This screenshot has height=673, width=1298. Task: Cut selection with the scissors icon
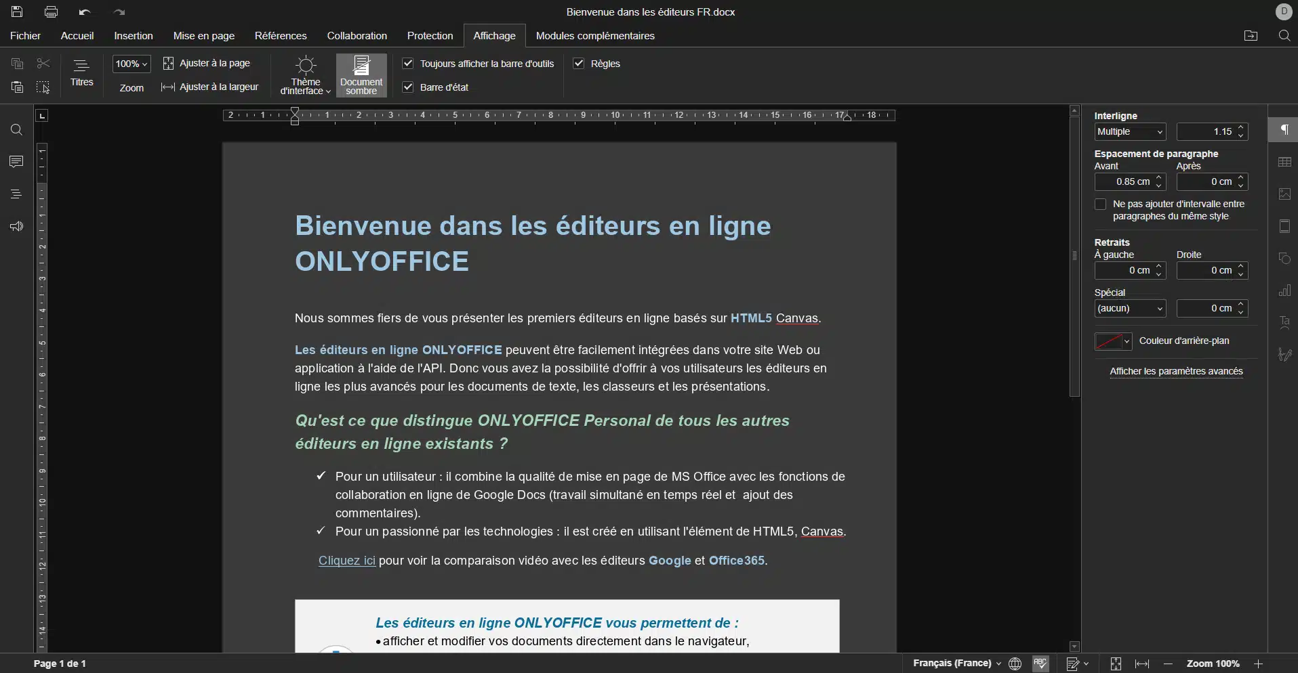coord(43,64)
